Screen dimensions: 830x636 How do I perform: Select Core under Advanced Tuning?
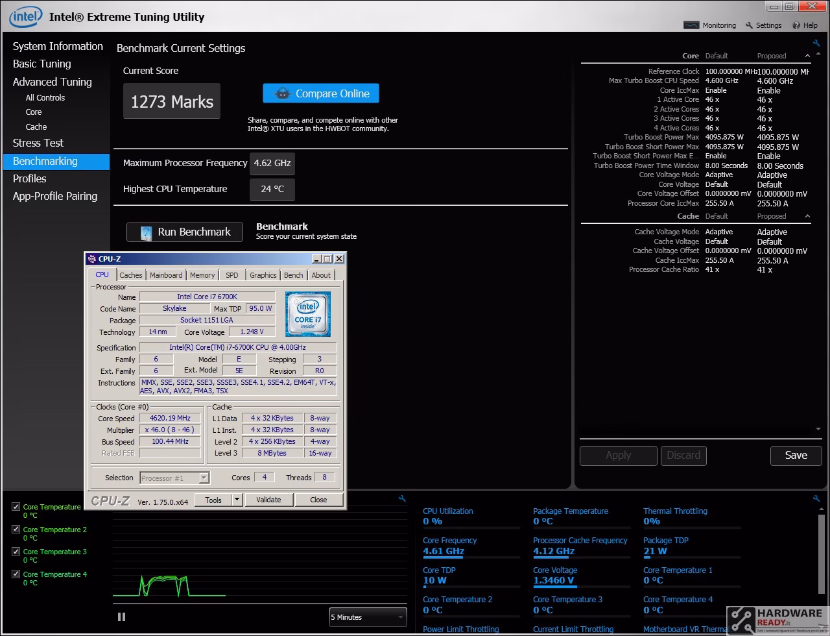34,112
